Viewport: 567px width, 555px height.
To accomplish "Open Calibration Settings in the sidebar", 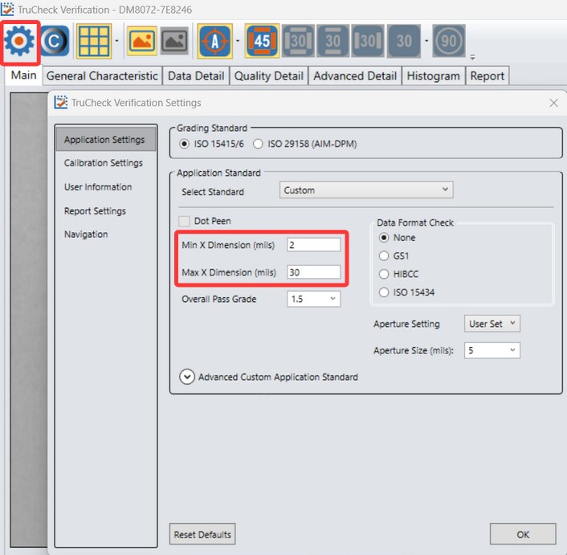I will pyautogui.click(x=104, y=163).
